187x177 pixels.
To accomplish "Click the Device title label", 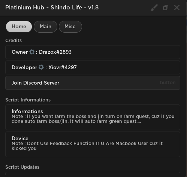I will (x=20, y=138).
